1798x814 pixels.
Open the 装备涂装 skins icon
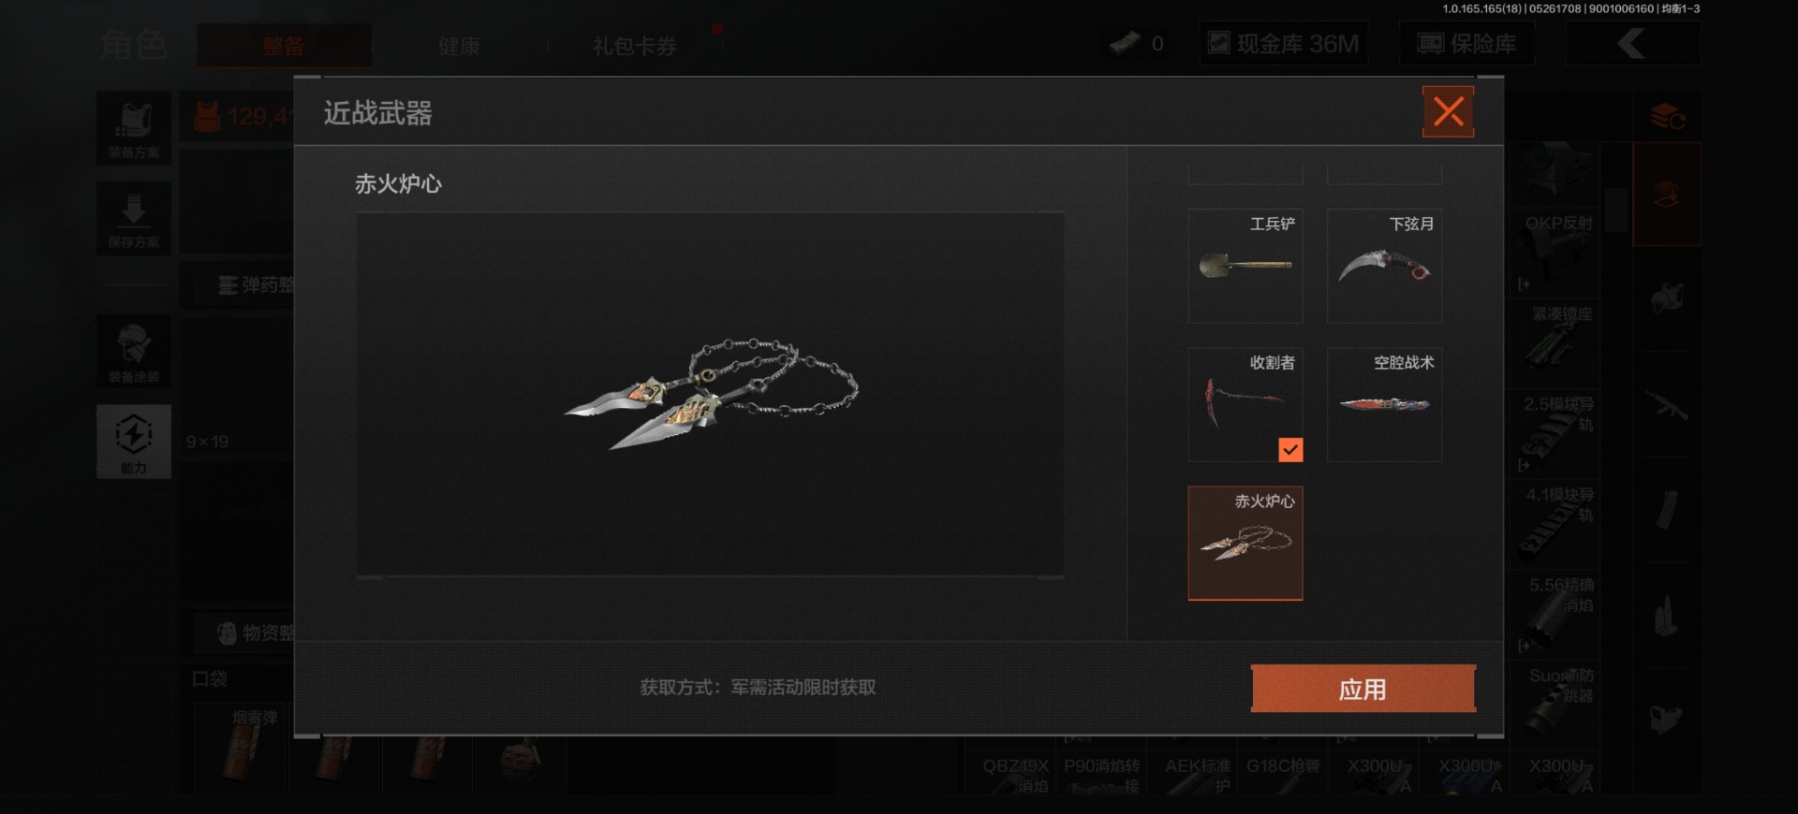point(134,352)
